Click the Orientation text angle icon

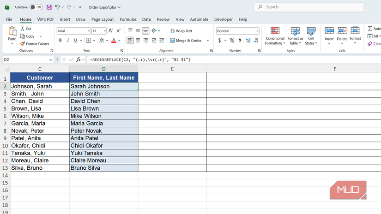click(x=154, y=30)
